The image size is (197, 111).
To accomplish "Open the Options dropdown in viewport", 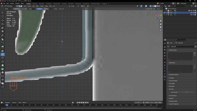I will point(159,9).
